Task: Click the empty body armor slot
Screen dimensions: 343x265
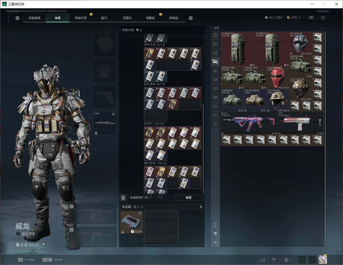Action: tap(105, 71)
